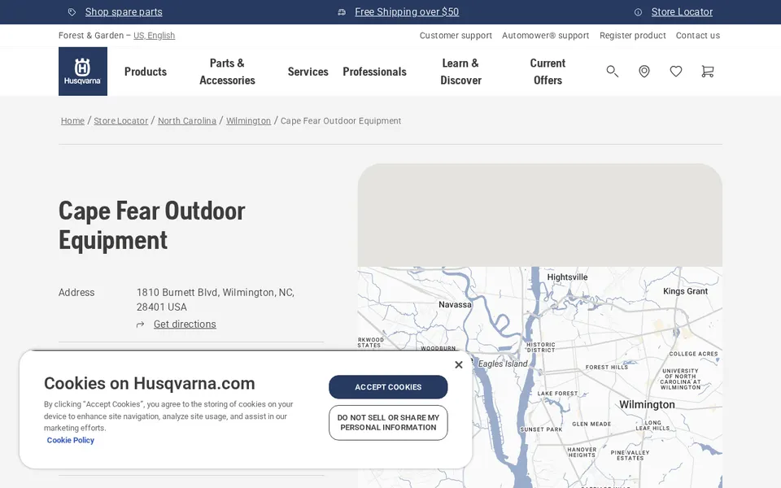Open Automower® support link
The image size is (781, 488).
[x=545, y=35]
